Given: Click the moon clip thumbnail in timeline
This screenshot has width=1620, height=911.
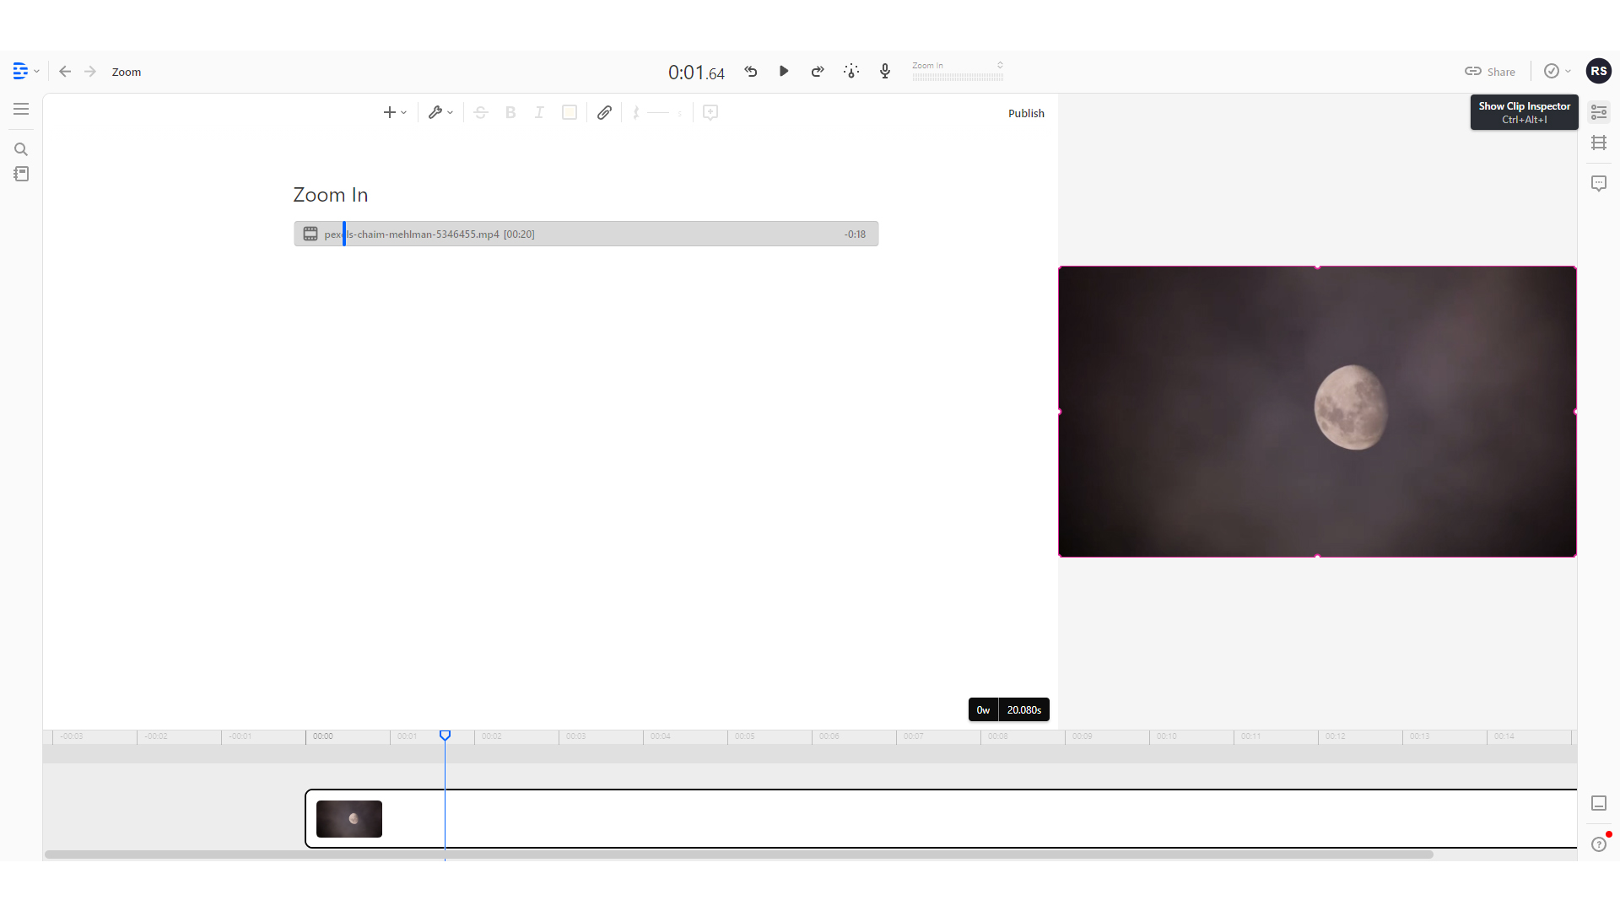Looking at the screenshot, I should click(348, 818).
